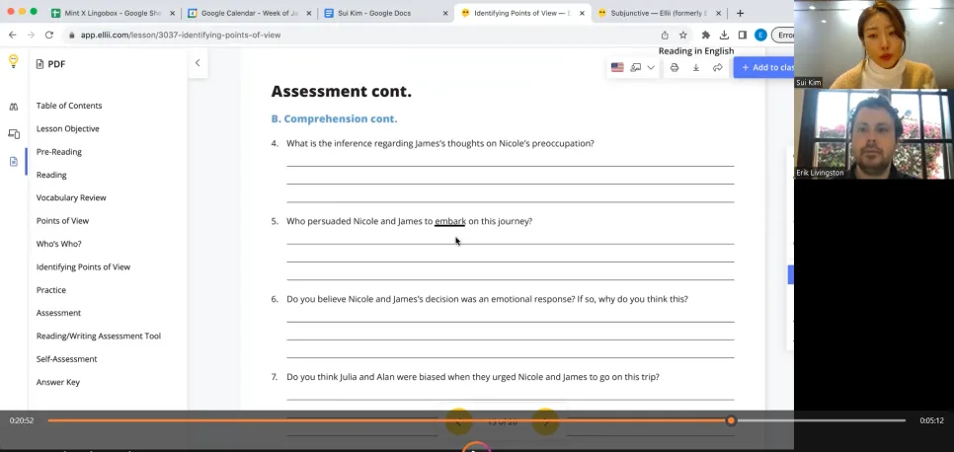Click the PDF panel title

click(x=50, y=64)
